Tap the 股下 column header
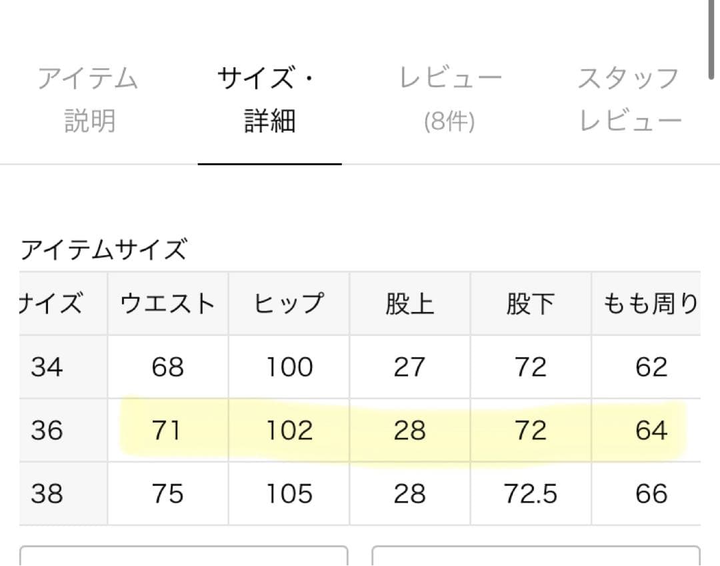The image size is (720, 566). (530, 304)
